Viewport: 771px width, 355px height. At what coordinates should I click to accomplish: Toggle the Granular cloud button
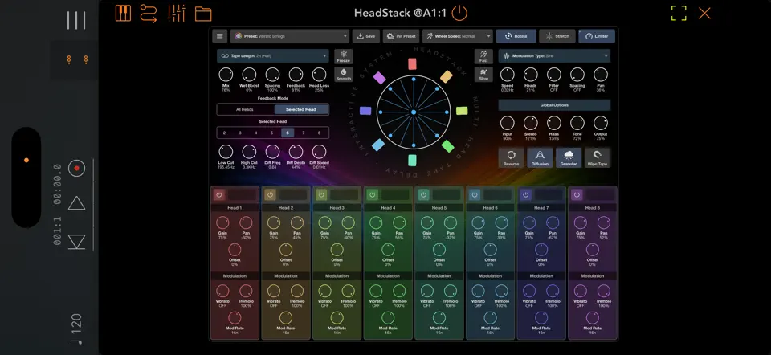click(569, 158)
